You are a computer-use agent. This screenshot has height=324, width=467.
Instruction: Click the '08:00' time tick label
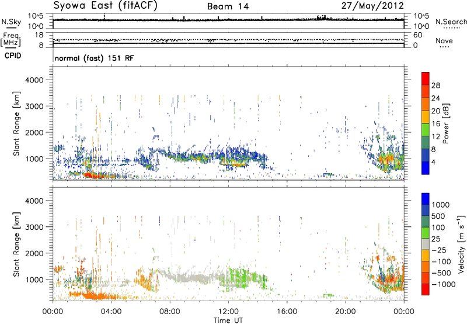[x=170, y=312]
